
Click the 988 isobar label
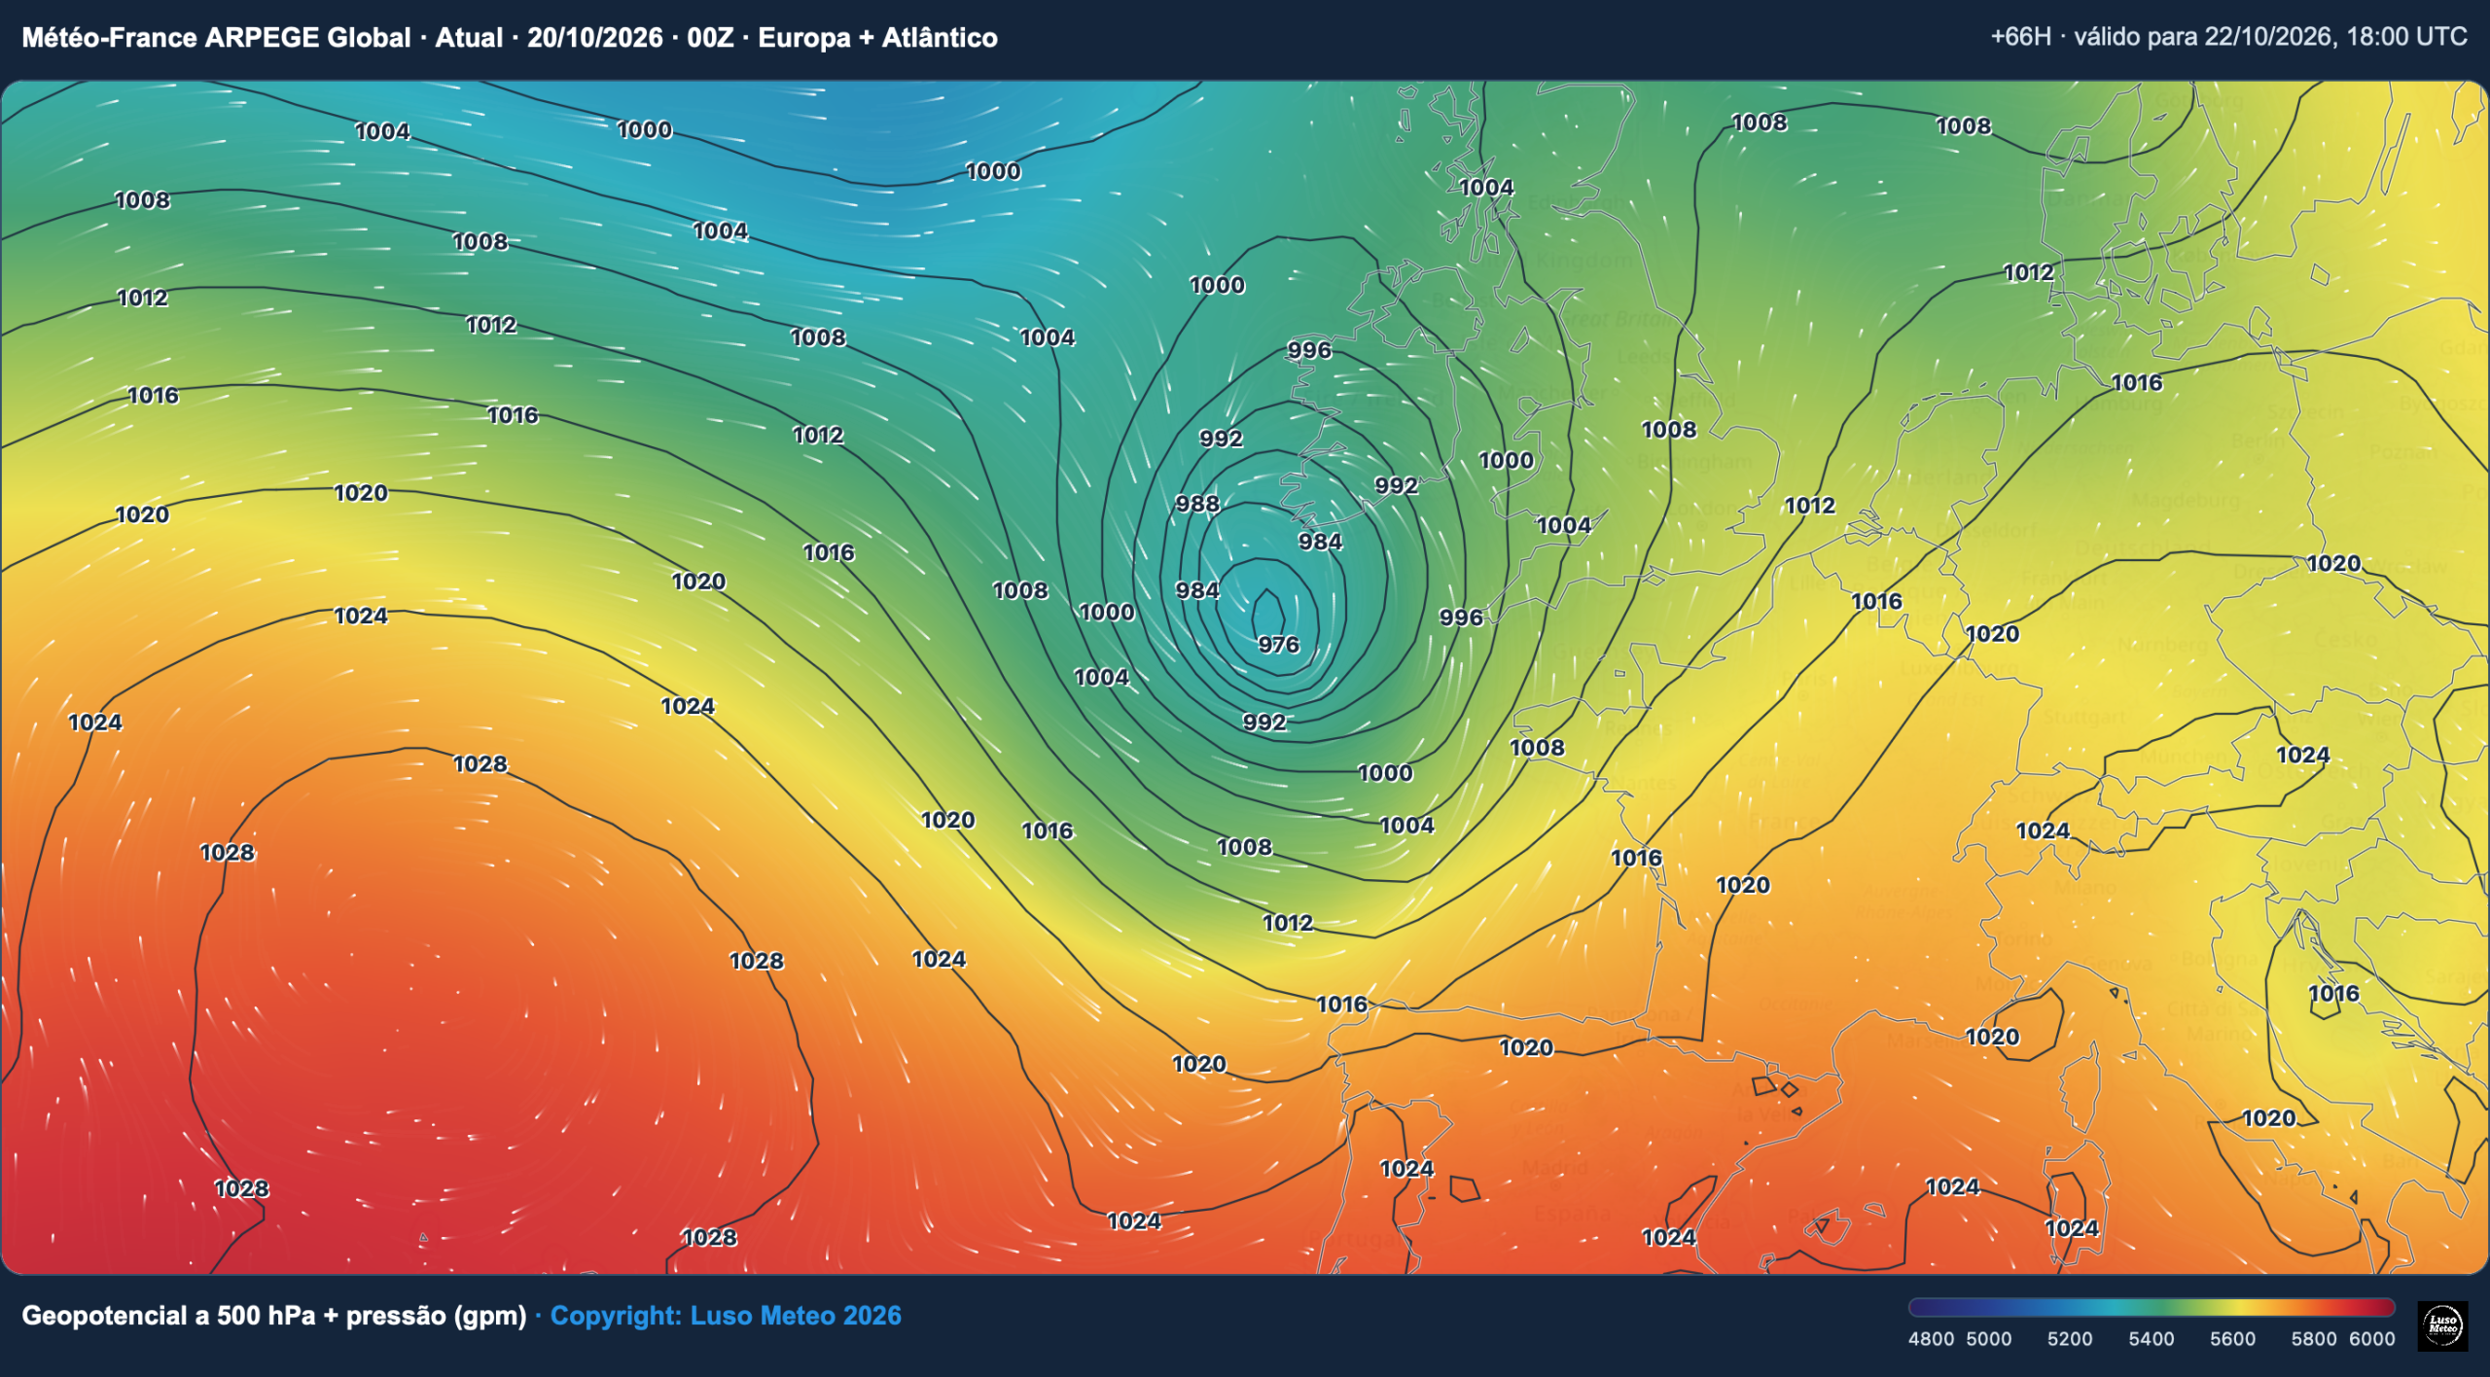tap(1197, 504)
